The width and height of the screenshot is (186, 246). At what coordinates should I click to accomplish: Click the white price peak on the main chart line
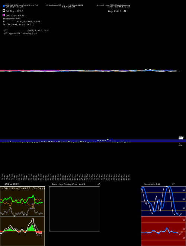coord(148,69)
